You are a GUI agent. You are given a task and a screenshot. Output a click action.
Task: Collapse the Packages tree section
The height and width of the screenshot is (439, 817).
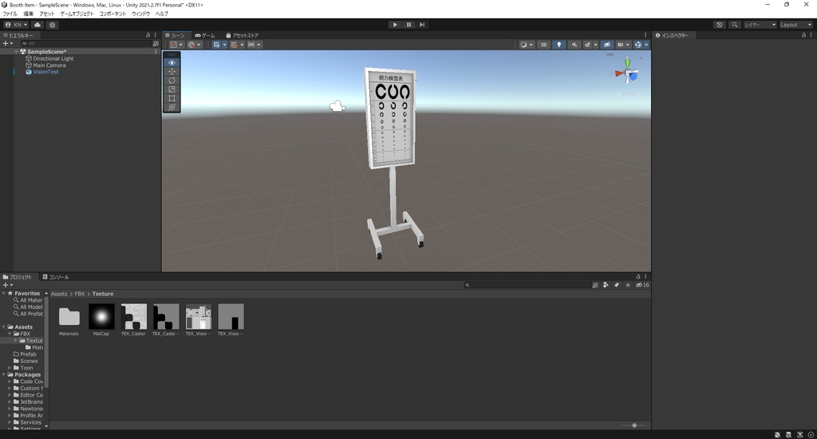(x=4, y=374)
